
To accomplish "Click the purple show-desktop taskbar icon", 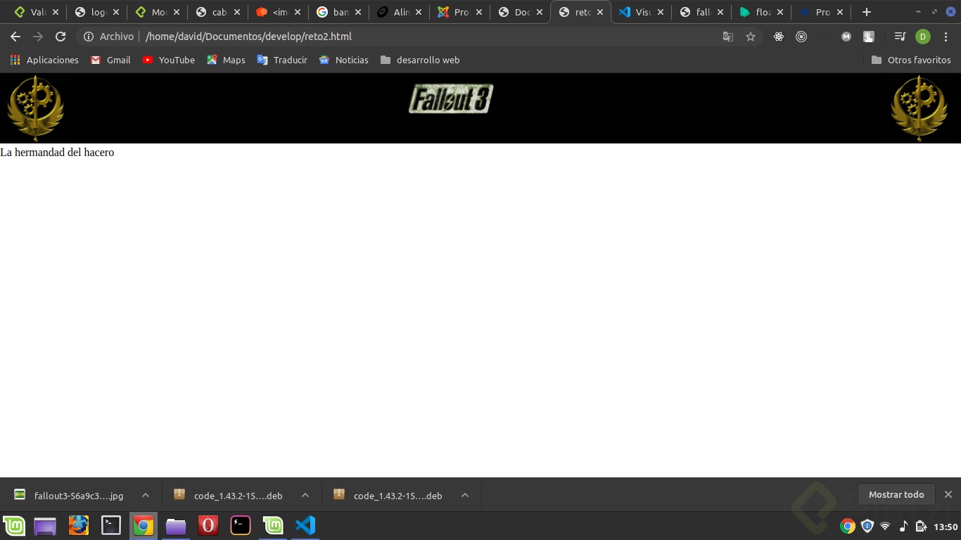I will coord(45,526).
